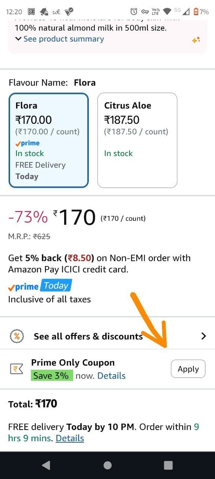Image resolution: width=215 pixels, height=479 pixels.
Task: Collapse chevron beside See product summary
Action: tap(18, 39)
